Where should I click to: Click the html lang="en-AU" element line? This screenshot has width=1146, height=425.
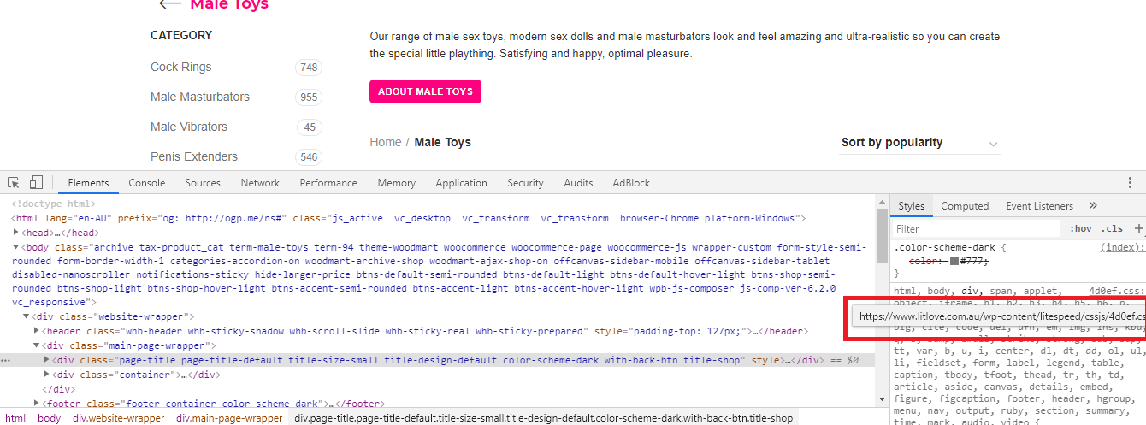click(409, 219)
